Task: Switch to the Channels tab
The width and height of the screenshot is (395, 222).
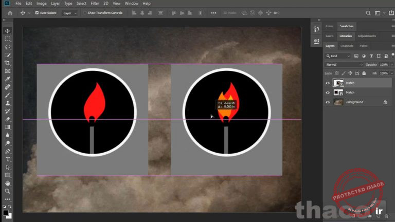Action: (x=347, y=46)
